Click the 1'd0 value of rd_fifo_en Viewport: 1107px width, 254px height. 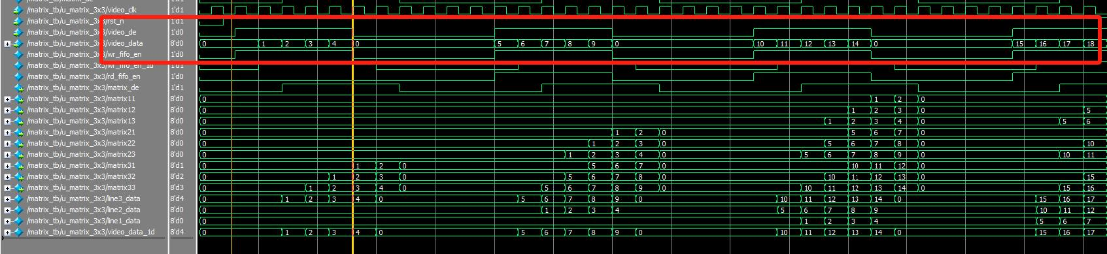tap(177, 77)
